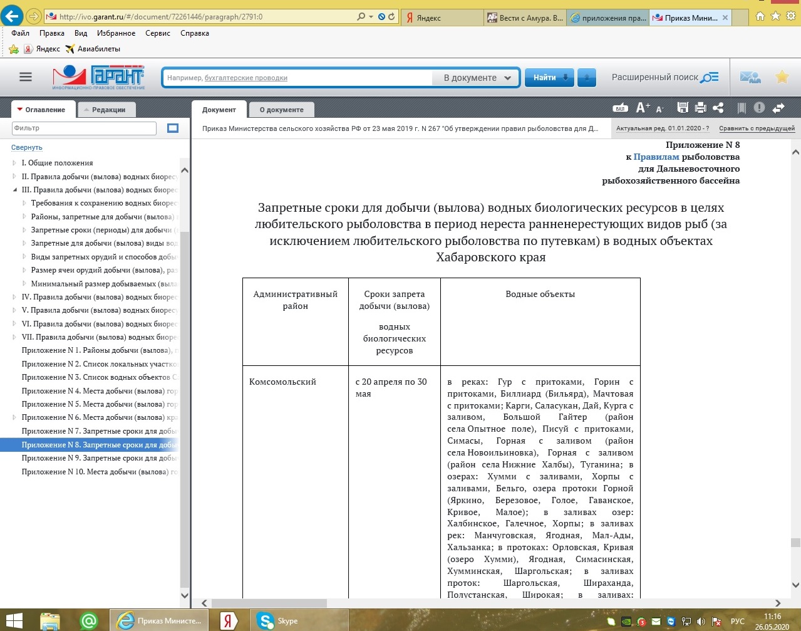
Task: Click TeamViewer tray icon
Action: click(x=671, y=622)
